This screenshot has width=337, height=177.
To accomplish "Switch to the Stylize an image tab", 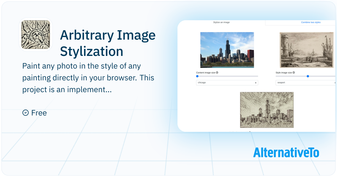I will (x=221, y=22).
